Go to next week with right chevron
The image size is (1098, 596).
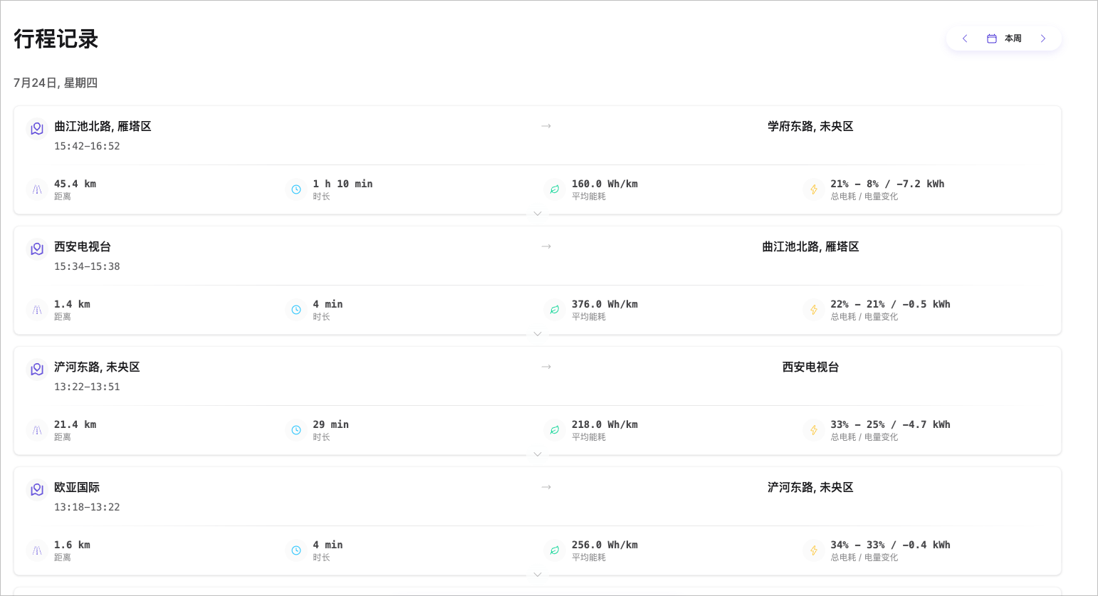[1043, 38]
